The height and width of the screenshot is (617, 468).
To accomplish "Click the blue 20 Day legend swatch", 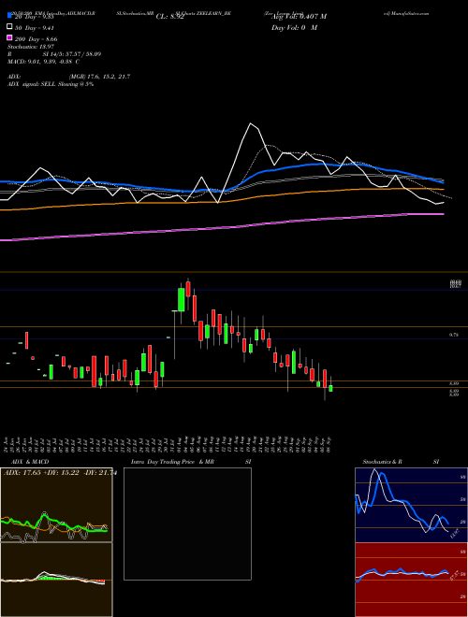I will (9, 17).
